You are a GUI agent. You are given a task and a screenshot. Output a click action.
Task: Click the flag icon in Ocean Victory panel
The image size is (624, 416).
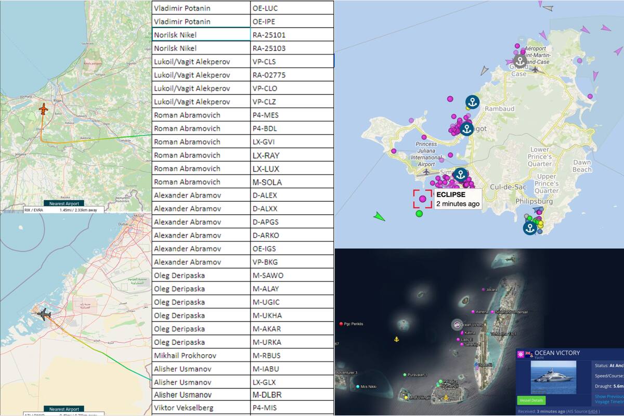[x=528, y=355]
